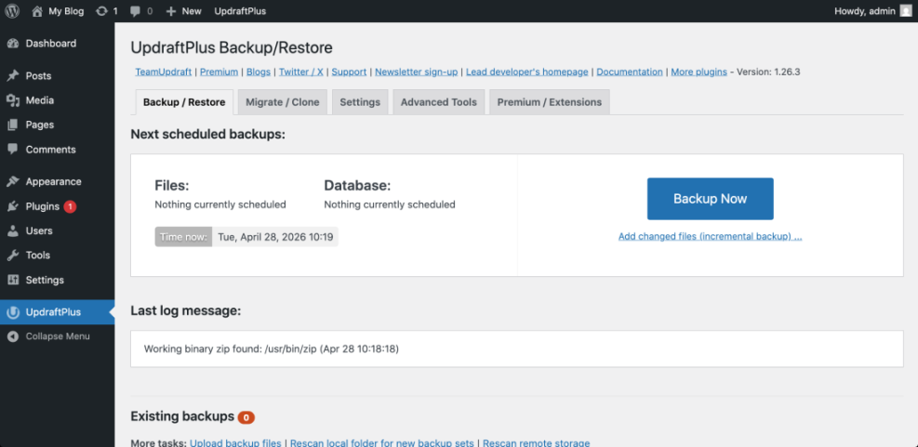Click 'Nothing currently scheduled' under Database
This screenshot has height=447, width=918.
pos(390,204)
